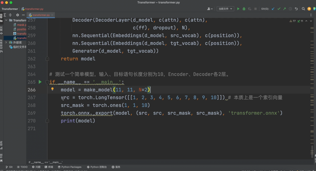This screenshot has height=171, width=316.
Task: Open the 问题 problems tool window
Action: tap(36, 167)
